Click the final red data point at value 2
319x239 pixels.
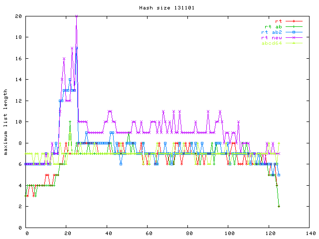tap(279, 207)
